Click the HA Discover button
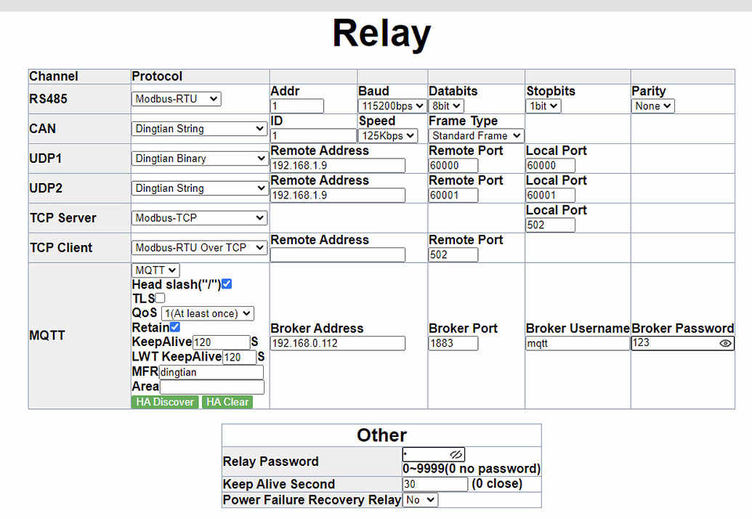 (165, 402)
